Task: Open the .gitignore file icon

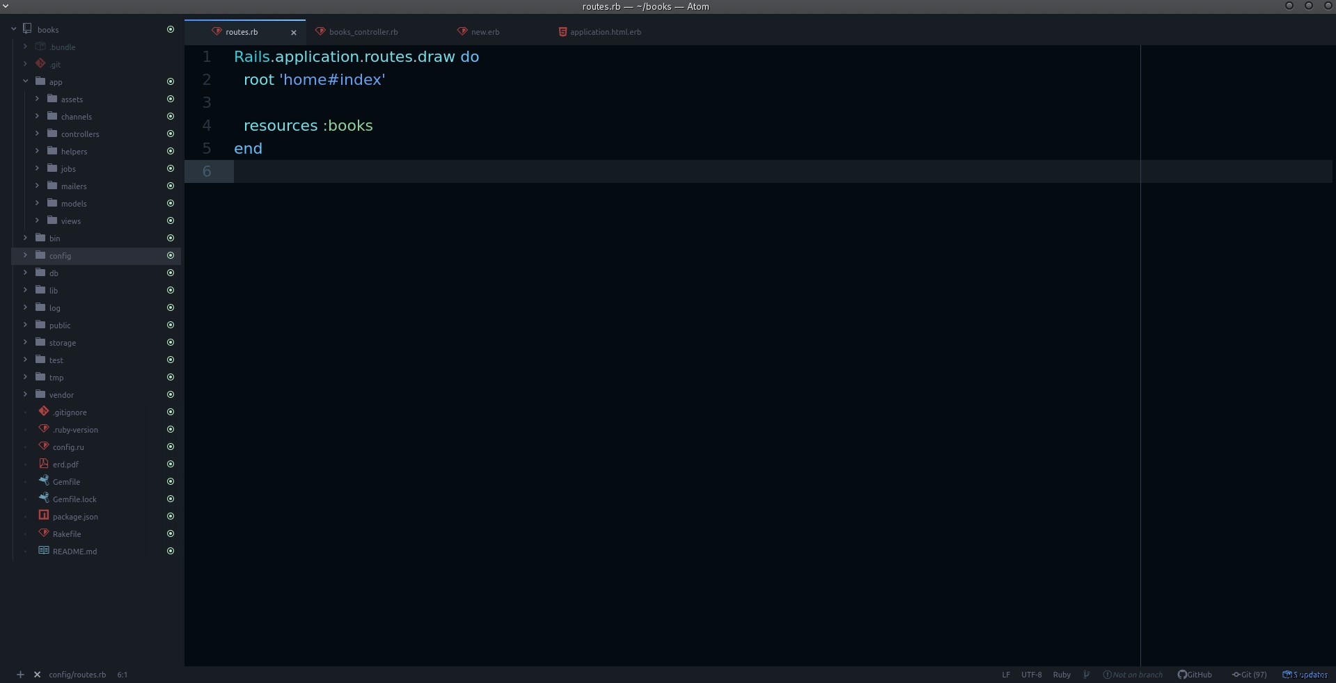Action: (x=44, y=412)
